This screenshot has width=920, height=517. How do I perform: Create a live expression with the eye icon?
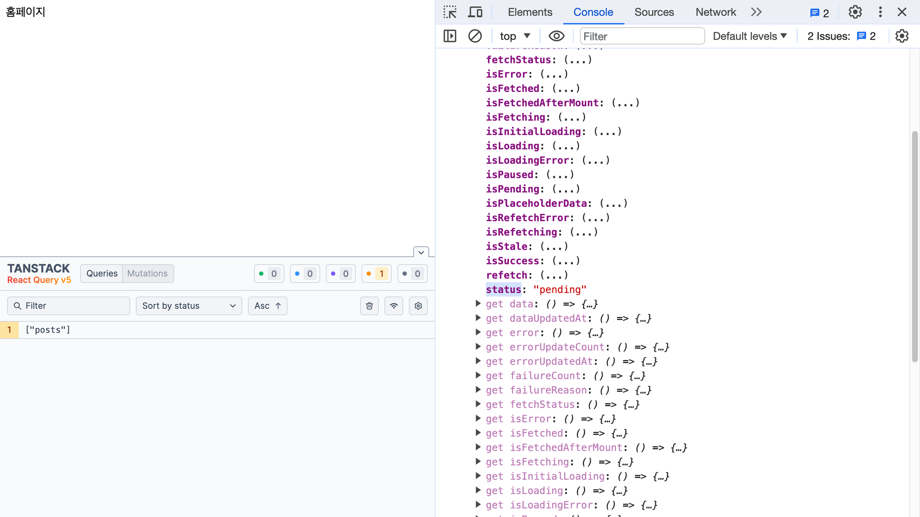[556, 36]
